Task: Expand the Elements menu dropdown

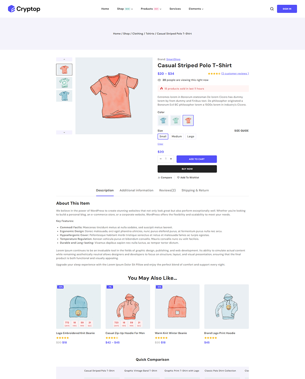Action: 196,9
